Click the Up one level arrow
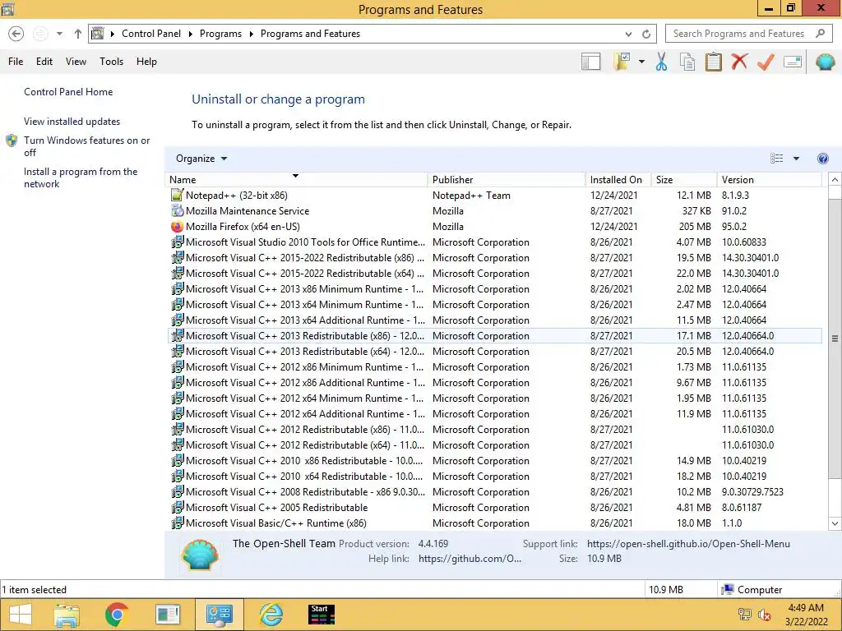 click(x=78, y=34)
